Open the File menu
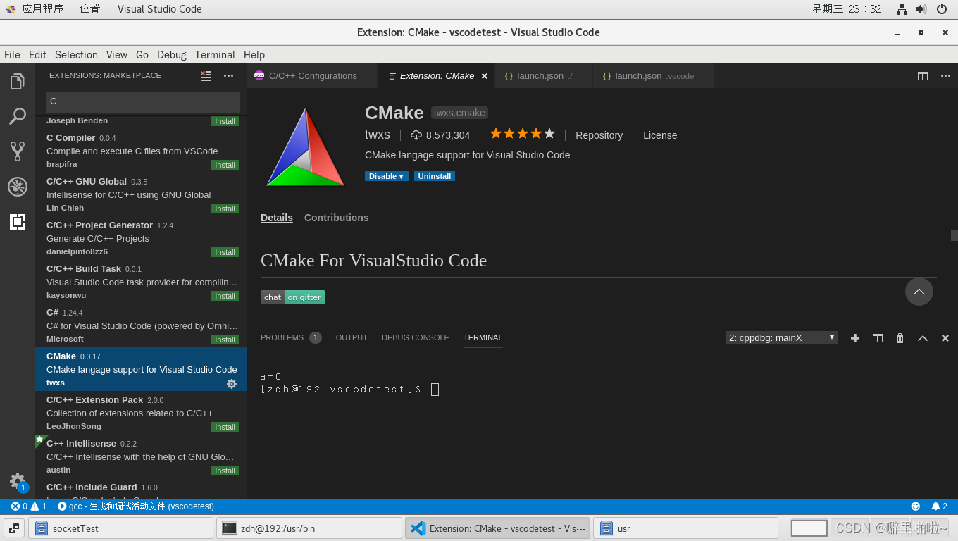The height and width of the screenshot is (541, 958). click(12, 55)
